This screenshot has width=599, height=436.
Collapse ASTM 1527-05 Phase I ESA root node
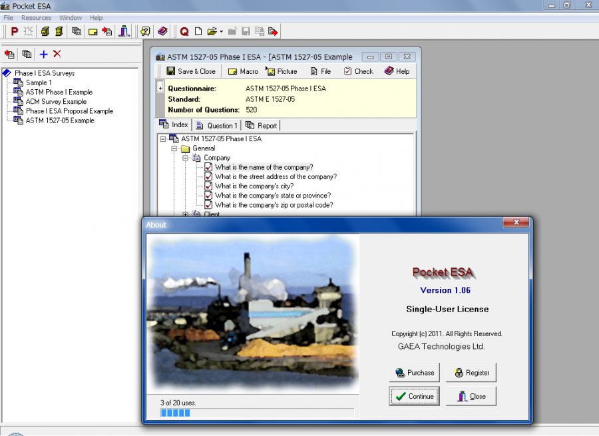pos(163,138)
